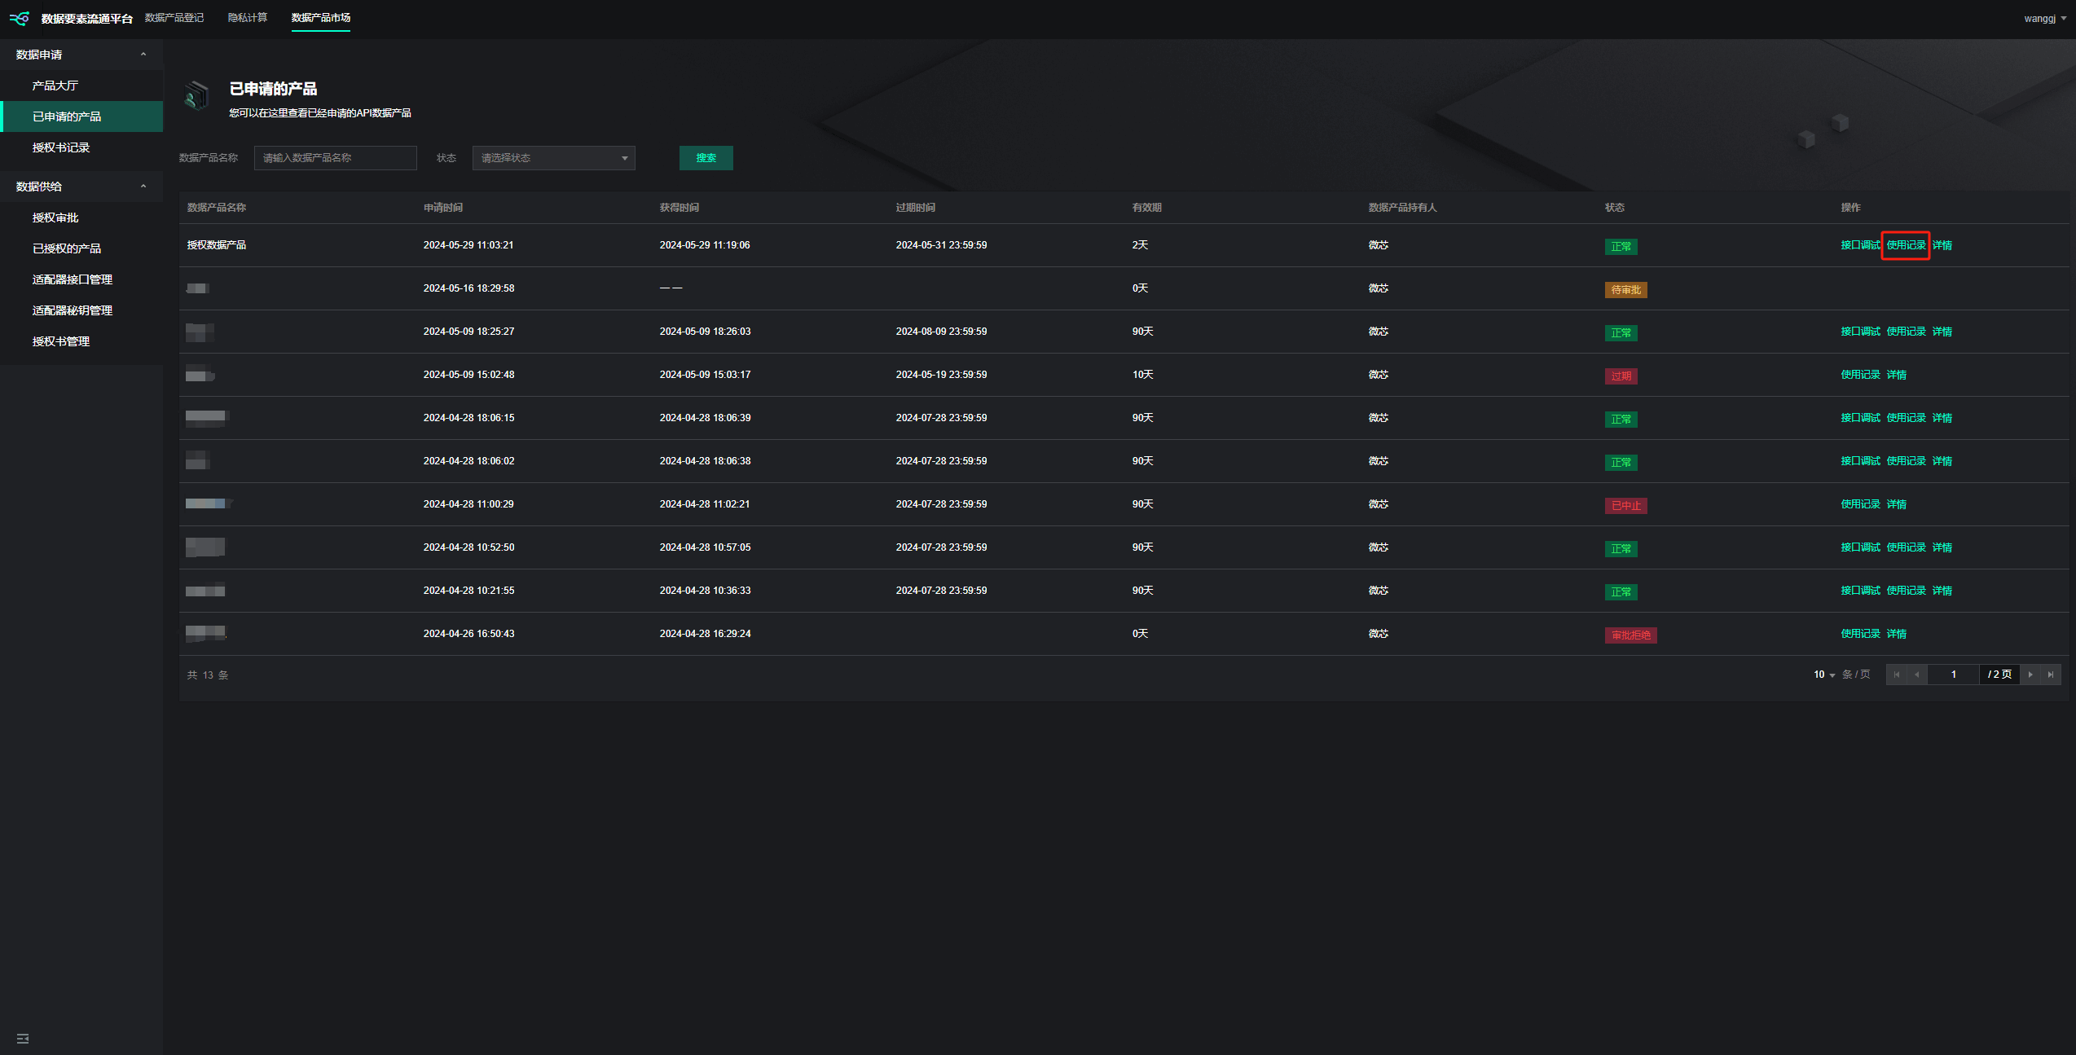Screen dimensions: 2076x1055
Task: Click the sidebar collapse icon at bottom left
Action: click(23, 1039)
